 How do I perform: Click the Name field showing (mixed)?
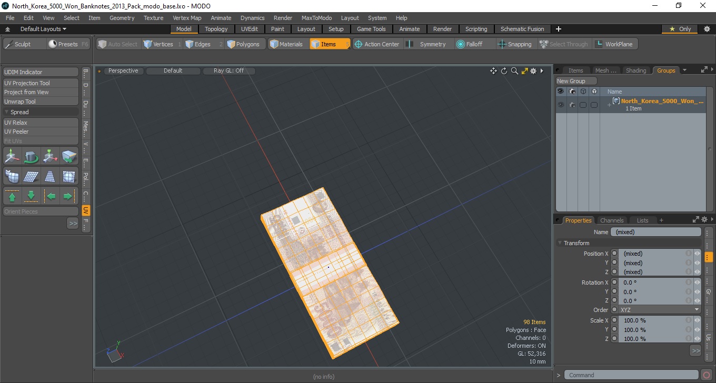click(x=656, y=232)
